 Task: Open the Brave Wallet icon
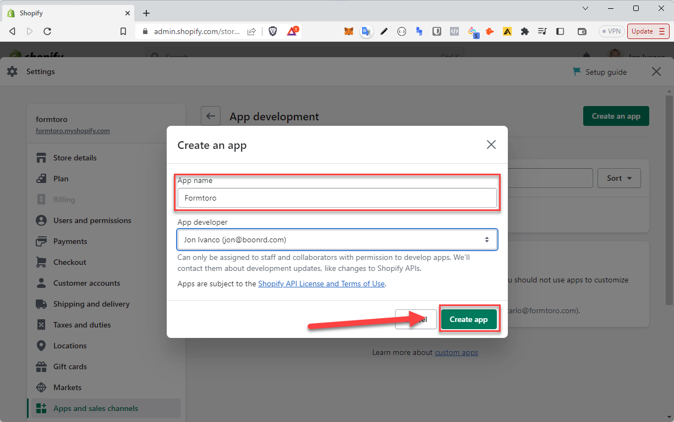click(x=582, y=31)
